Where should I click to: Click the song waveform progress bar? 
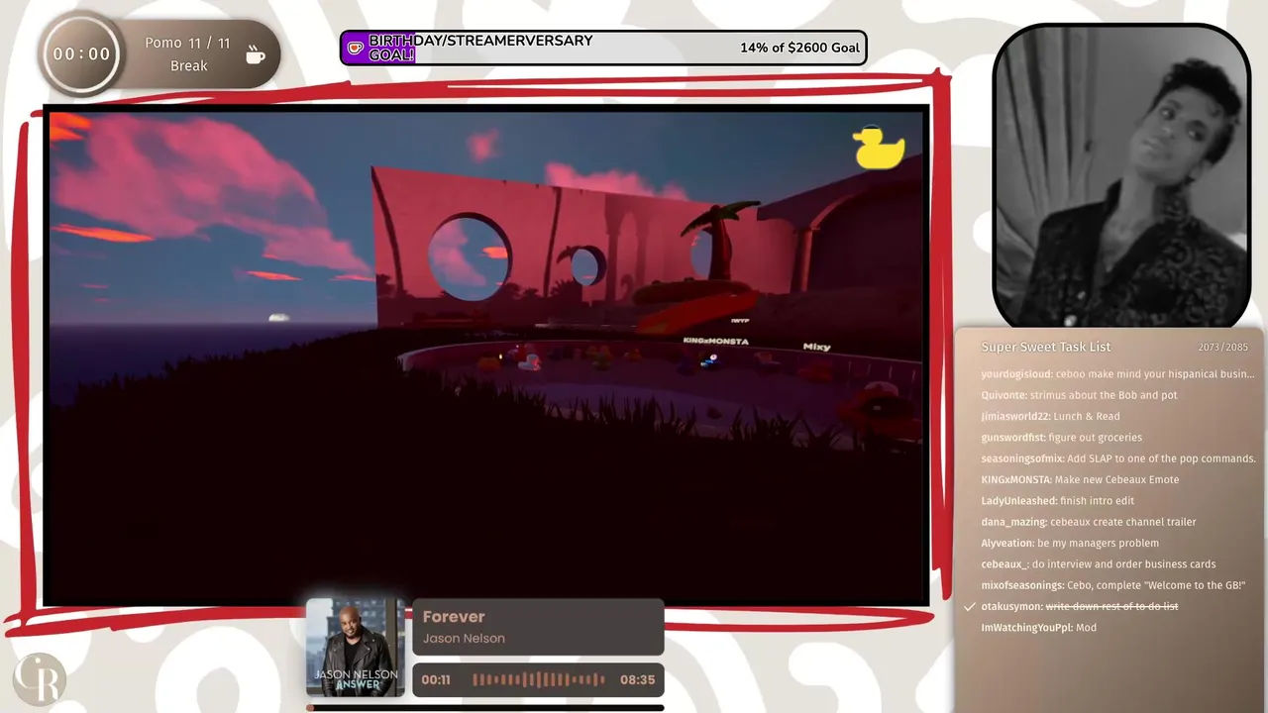pyautogui.click(x=538, y=679)
